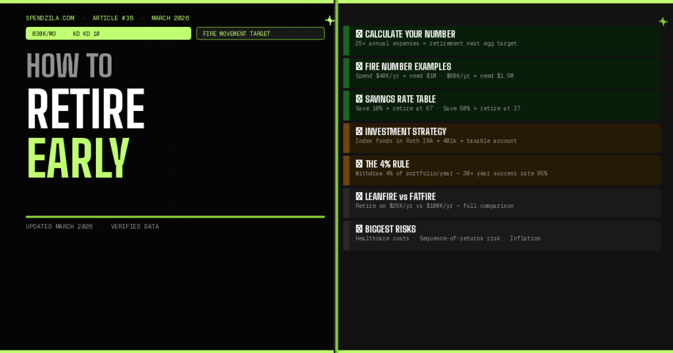Click the box icon beside Savings Rate Table

(x=359, y=99)
